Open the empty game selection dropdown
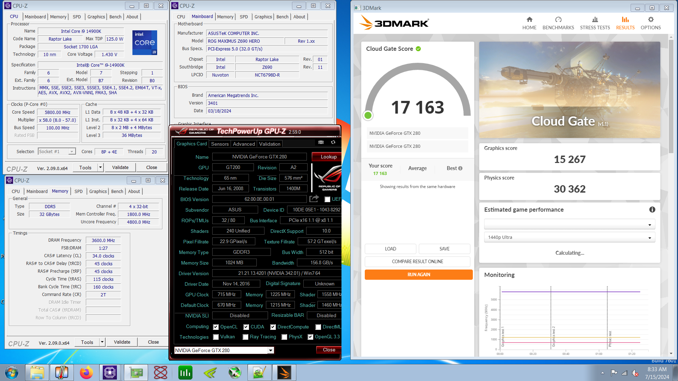The width and height of the screenshot is (678, 381). (569, 224)
